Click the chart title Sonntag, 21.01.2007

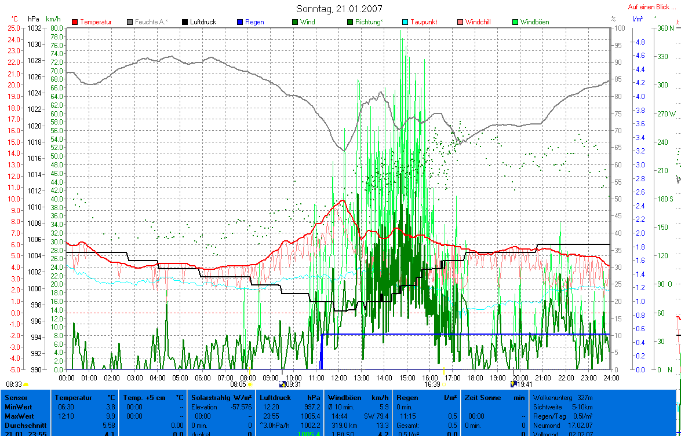[339, 9]
